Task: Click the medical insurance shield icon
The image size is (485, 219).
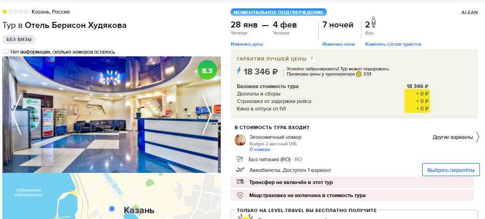Action: point(240,195)
